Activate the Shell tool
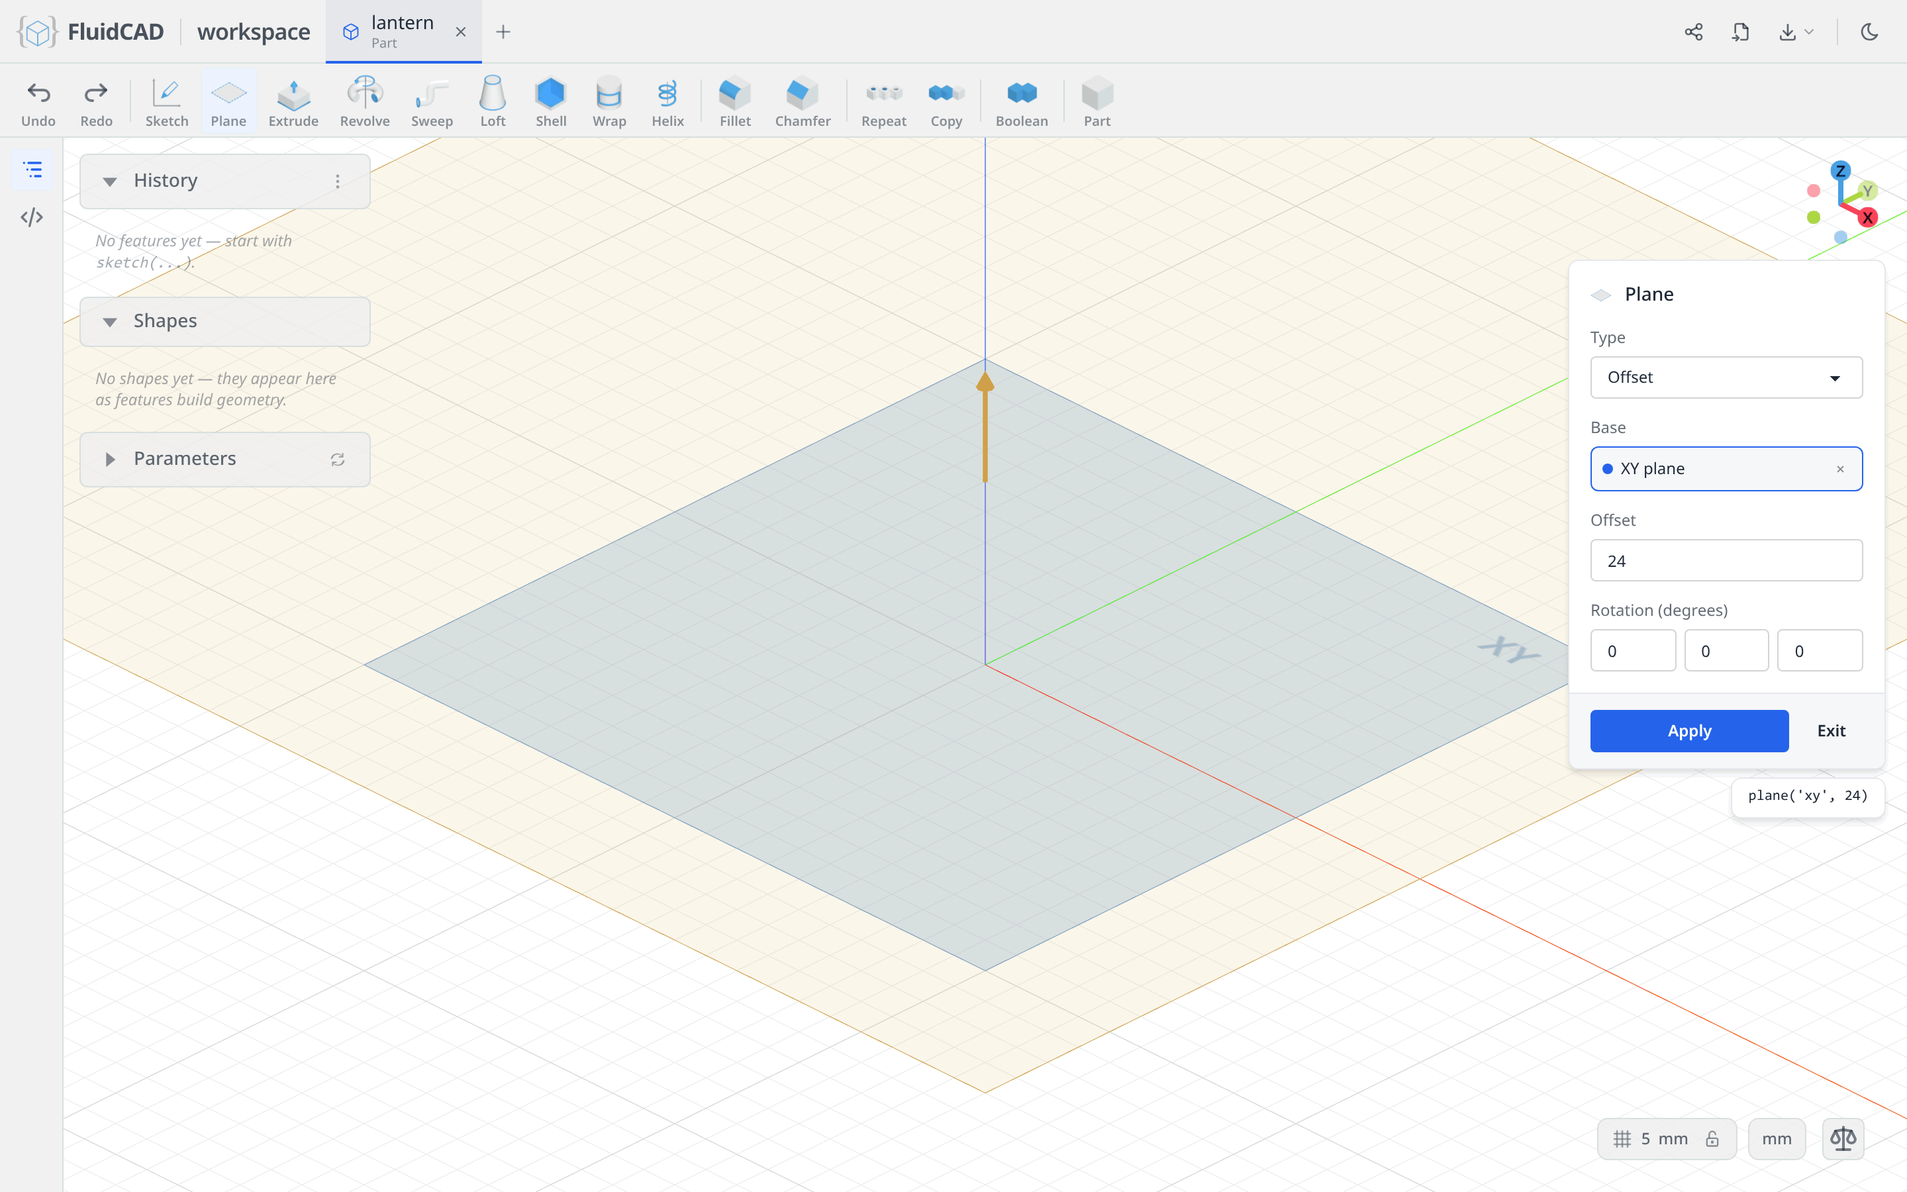This screenshot has width=1907, height=1192. point(551,102)
